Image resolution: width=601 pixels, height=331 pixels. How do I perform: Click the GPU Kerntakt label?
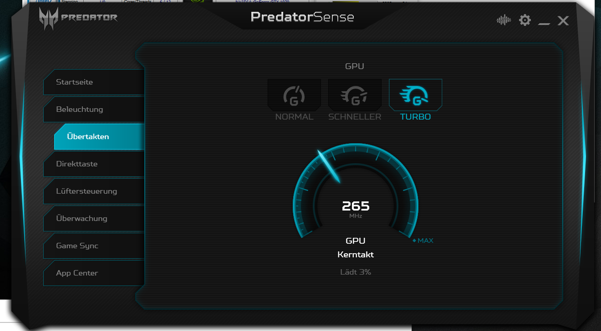click(x=356, y=248)
